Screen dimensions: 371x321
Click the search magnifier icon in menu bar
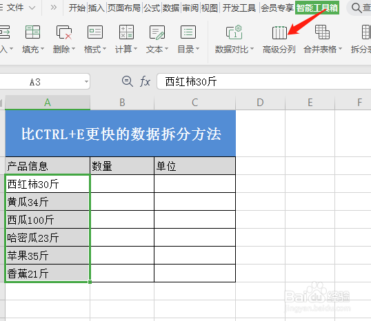tap(357, 8)
